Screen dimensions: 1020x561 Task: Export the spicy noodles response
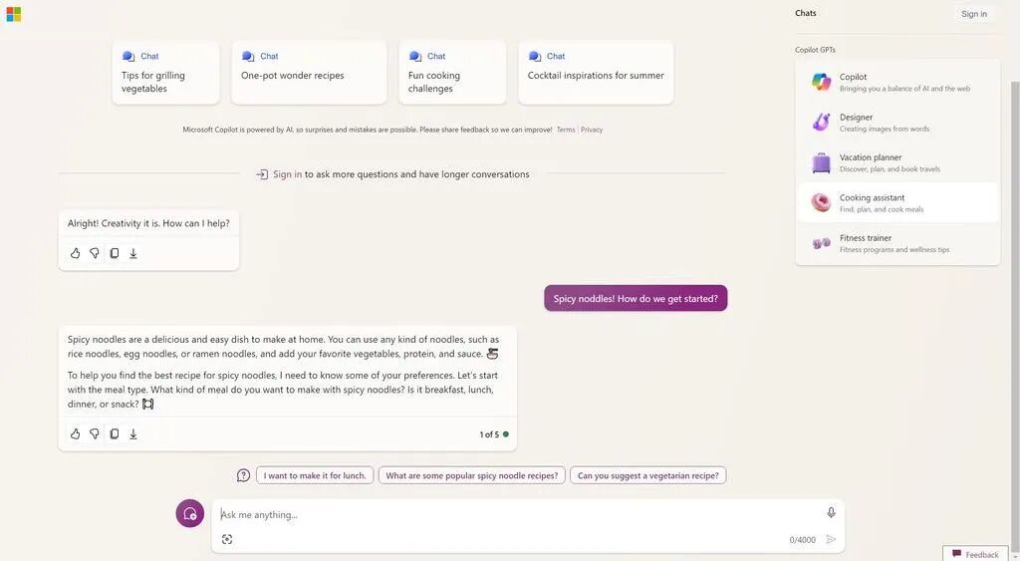point(133,434)
